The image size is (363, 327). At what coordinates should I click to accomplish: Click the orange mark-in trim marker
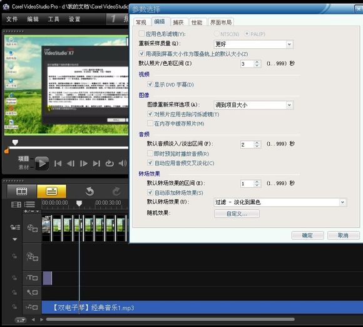pyautogui.click(x=7, y=150)
